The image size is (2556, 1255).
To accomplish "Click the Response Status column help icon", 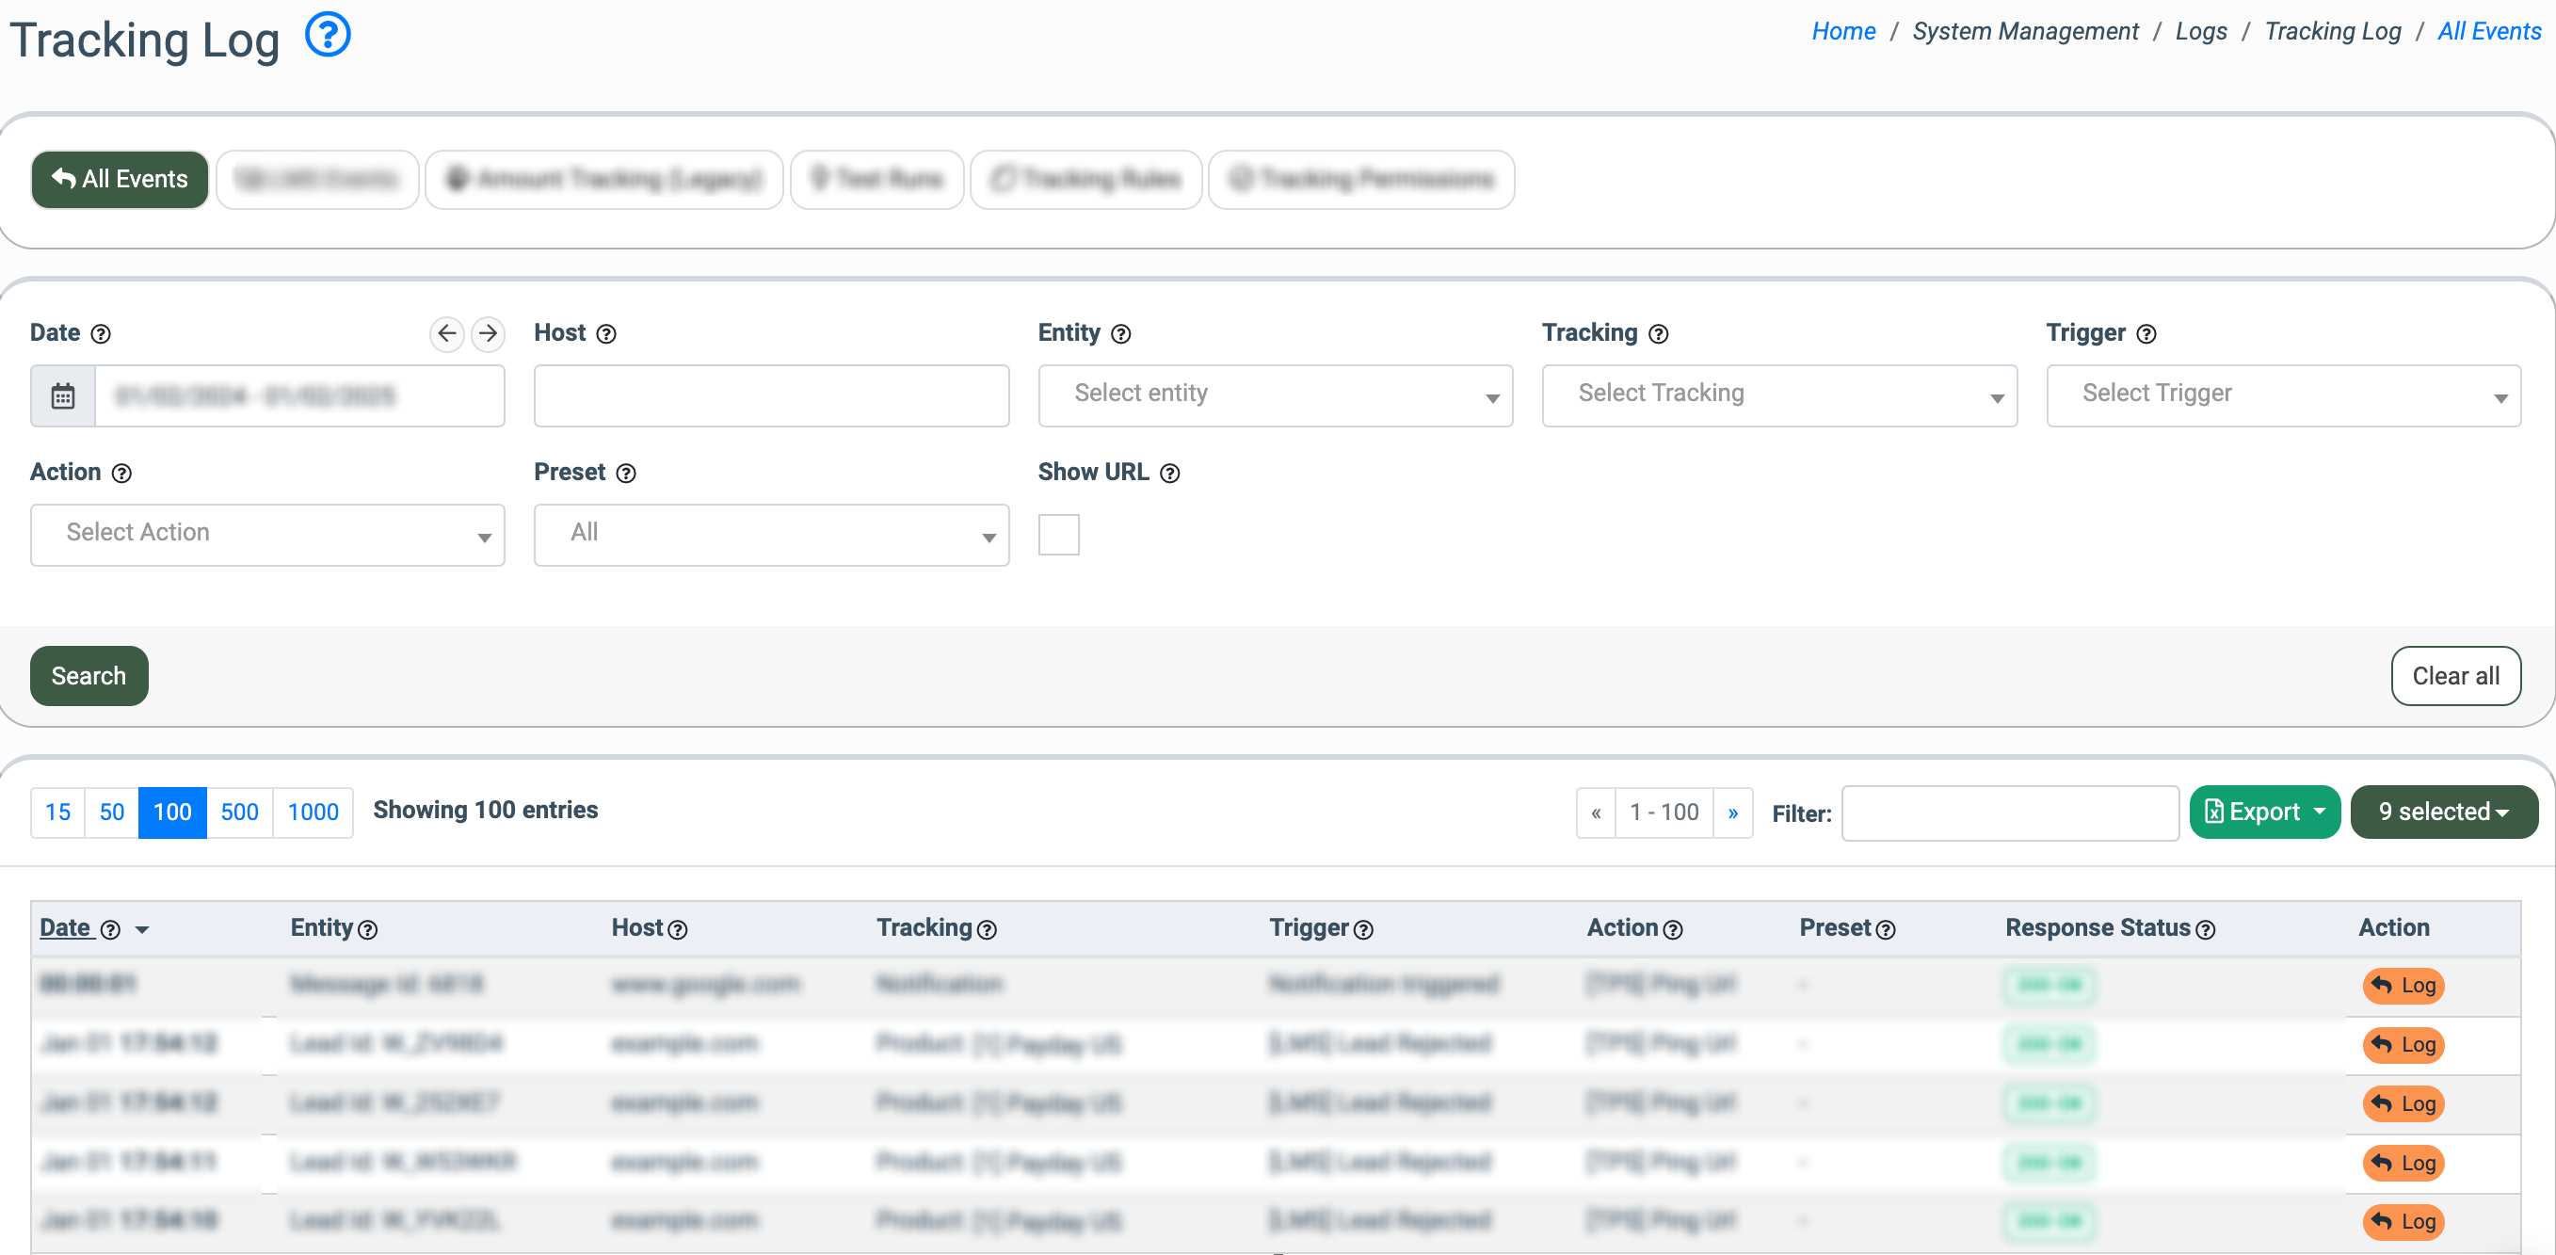I will tap(2205, 929).
